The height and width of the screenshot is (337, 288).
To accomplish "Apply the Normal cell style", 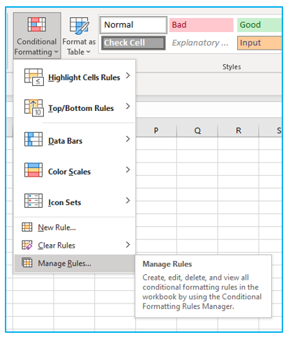I will pyautogui.click(x=133, y=25).
